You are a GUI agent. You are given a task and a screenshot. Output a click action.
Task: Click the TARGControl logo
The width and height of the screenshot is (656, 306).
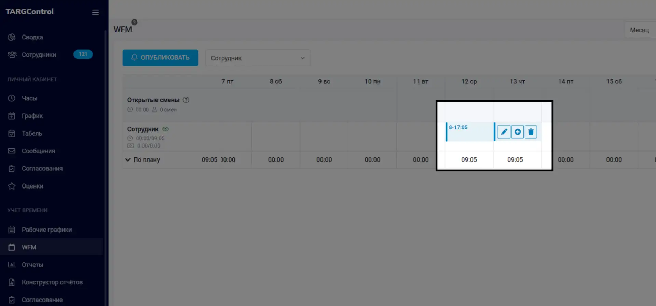pyautogui.click(x=29, y=11)
